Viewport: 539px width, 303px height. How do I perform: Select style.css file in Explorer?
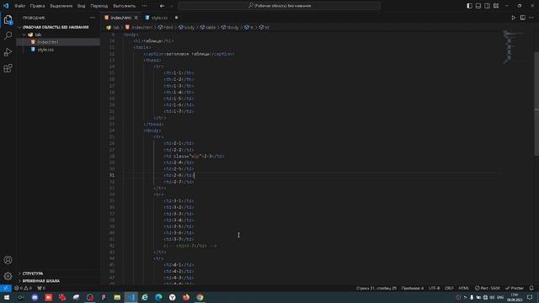[x=58, y=50]
